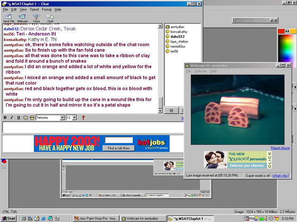The width and height of the screenshot is (297, 222).
Task: Open the Friend menu
Action: 34,9
